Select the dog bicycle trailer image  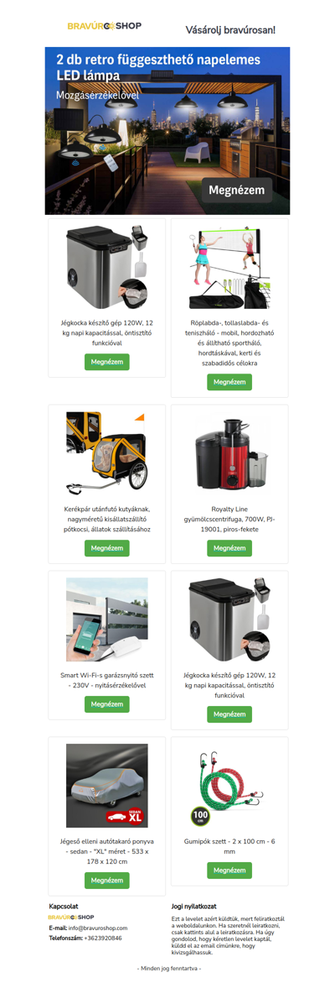point(107,452)
